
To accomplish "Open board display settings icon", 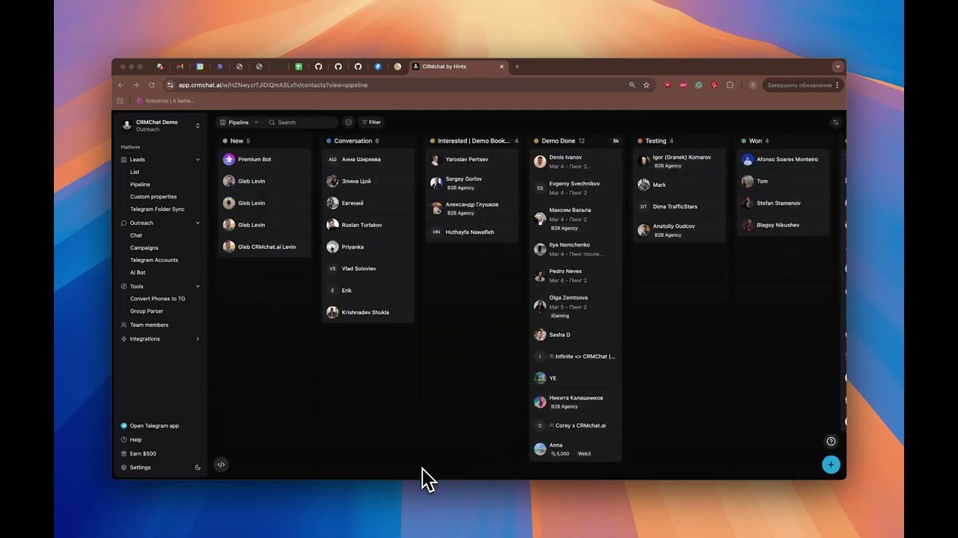I will click(x=836, y=123).
